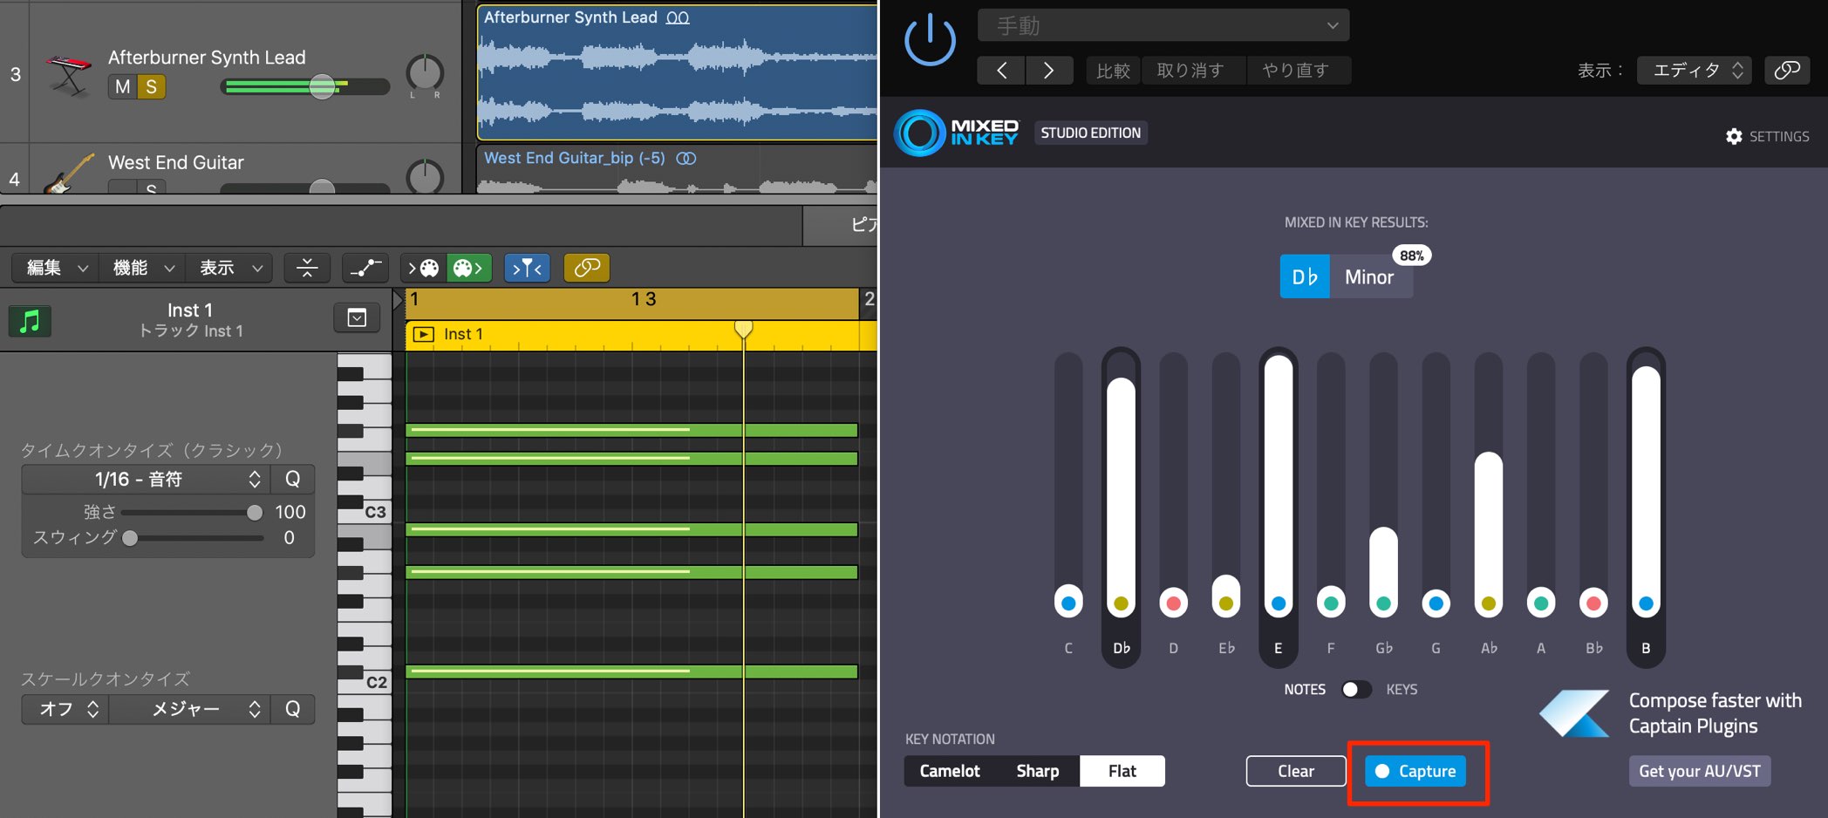Adjust the 強さ strength slider
The height and width of the screenshot is (818, 1828).
click(x=254, y=513)
